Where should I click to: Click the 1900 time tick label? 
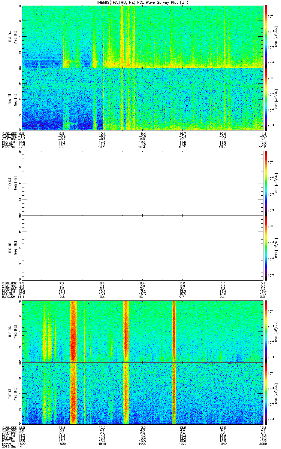click(x=142, y=444)
